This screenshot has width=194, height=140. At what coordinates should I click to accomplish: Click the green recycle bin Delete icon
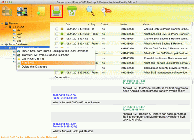[x=72, y=11]
